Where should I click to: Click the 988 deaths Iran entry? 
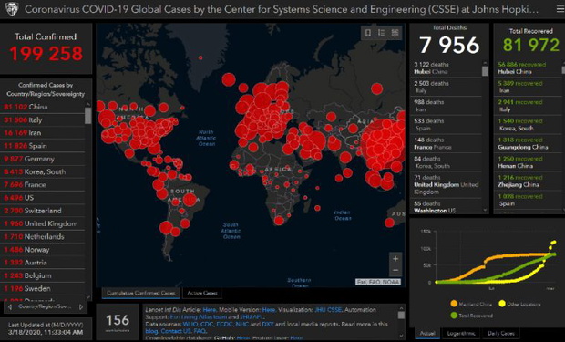pyautogui.click(x=447, y=106)
